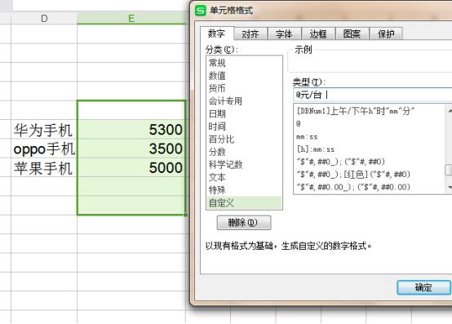Select 数值 category
This screenshot has height=324, width=452.
(244, 76)
